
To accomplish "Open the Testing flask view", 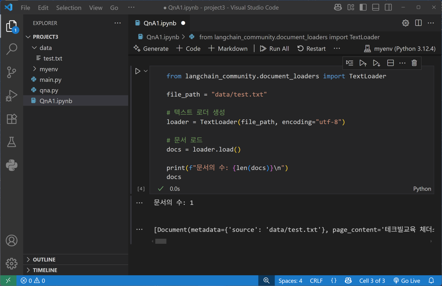I will tap(12, 142).
